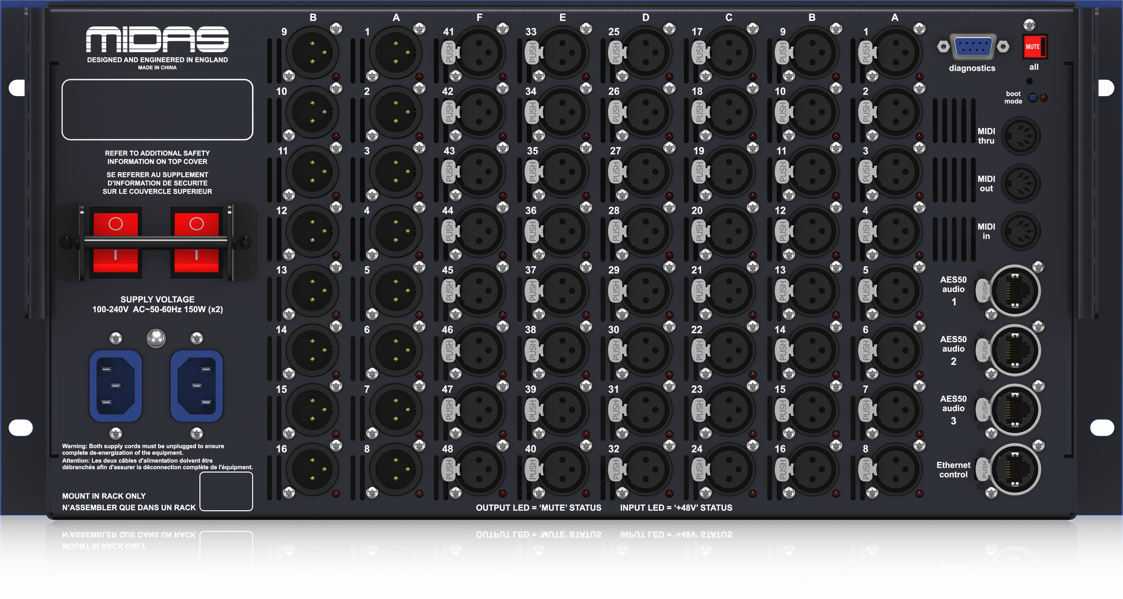The width and height of the screenshot is (1123, 599).
Task: Select the MIDI out connector
Action: tap(1021, 184)
